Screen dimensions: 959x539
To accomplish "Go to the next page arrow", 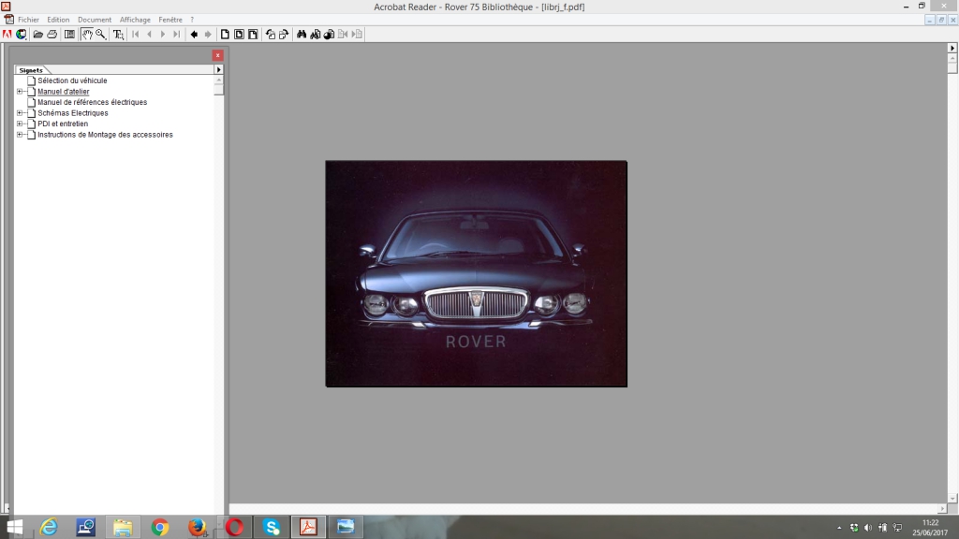I will pyautogui.click(x=163, y=35).
